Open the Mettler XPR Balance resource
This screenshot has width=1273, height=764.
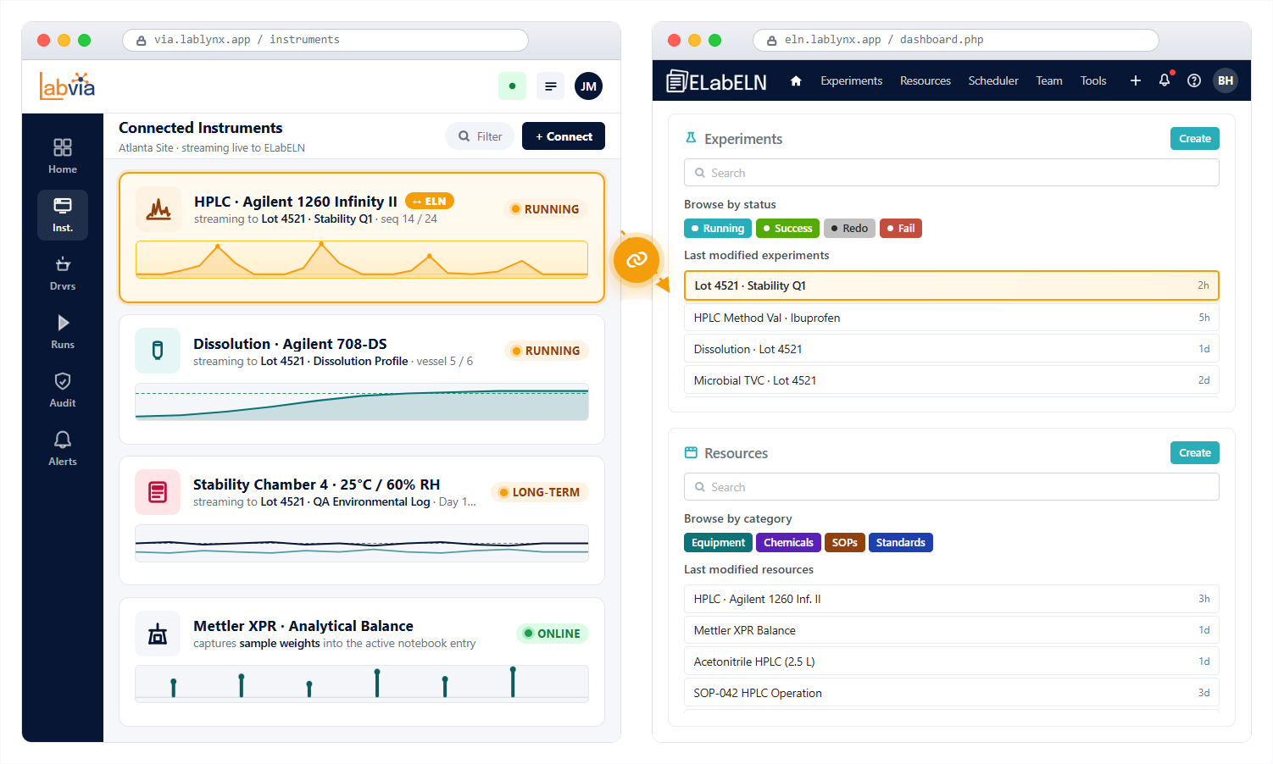[952, 630]
